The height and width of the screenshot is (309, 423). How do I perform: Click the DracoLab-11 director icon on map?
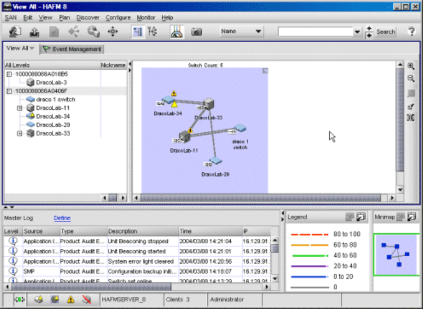[x=184, y=137]
